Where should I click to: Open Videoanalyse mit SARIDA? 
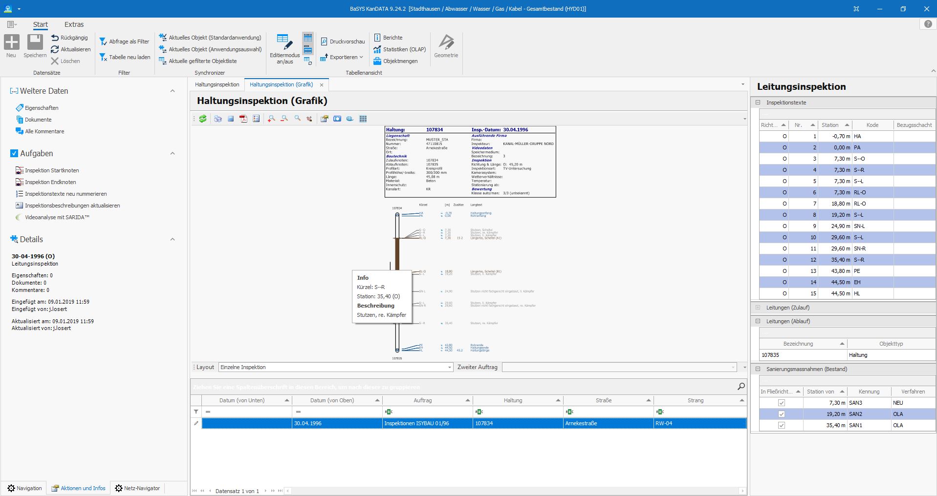click(57, 217)
